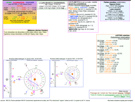Image resolution: width=135 pixels, height=102 pixels.
Task: Select the Mars symbol near latitude scale top
Action: (13, 69)
